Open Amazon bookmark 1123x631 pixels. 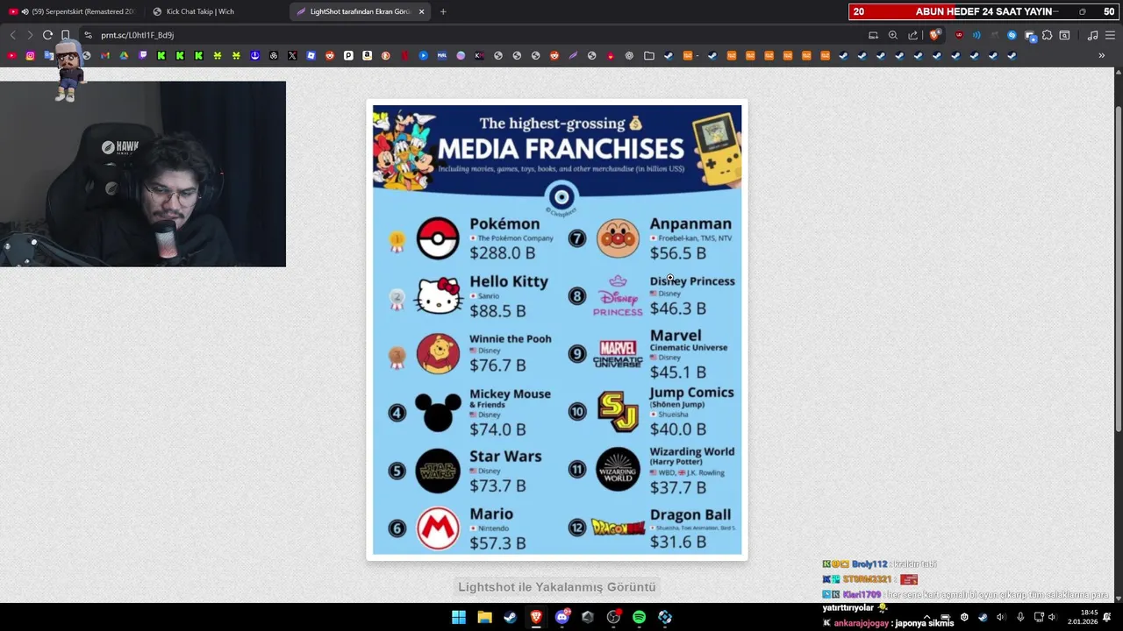click(367, 55)
